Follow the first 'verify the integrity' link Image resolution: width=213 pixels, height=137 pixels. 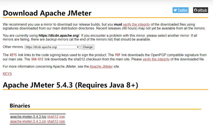(x=136, y=24)
